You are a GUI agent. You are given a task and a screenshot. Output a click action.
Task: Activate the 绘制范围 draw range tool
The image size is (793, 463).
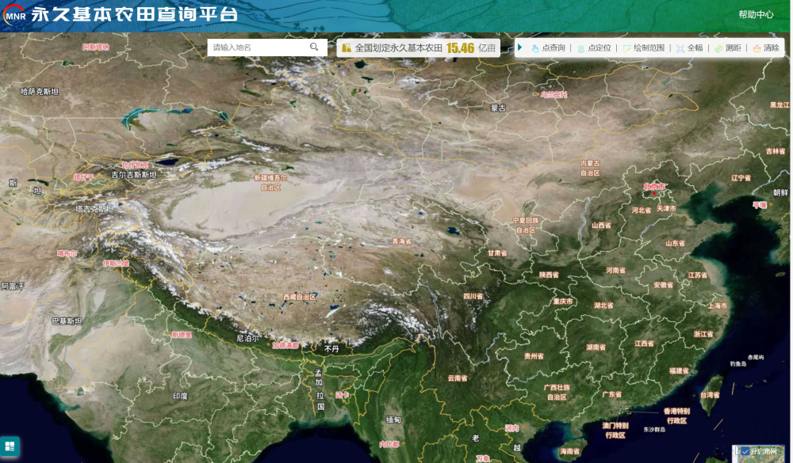(644, 48)
